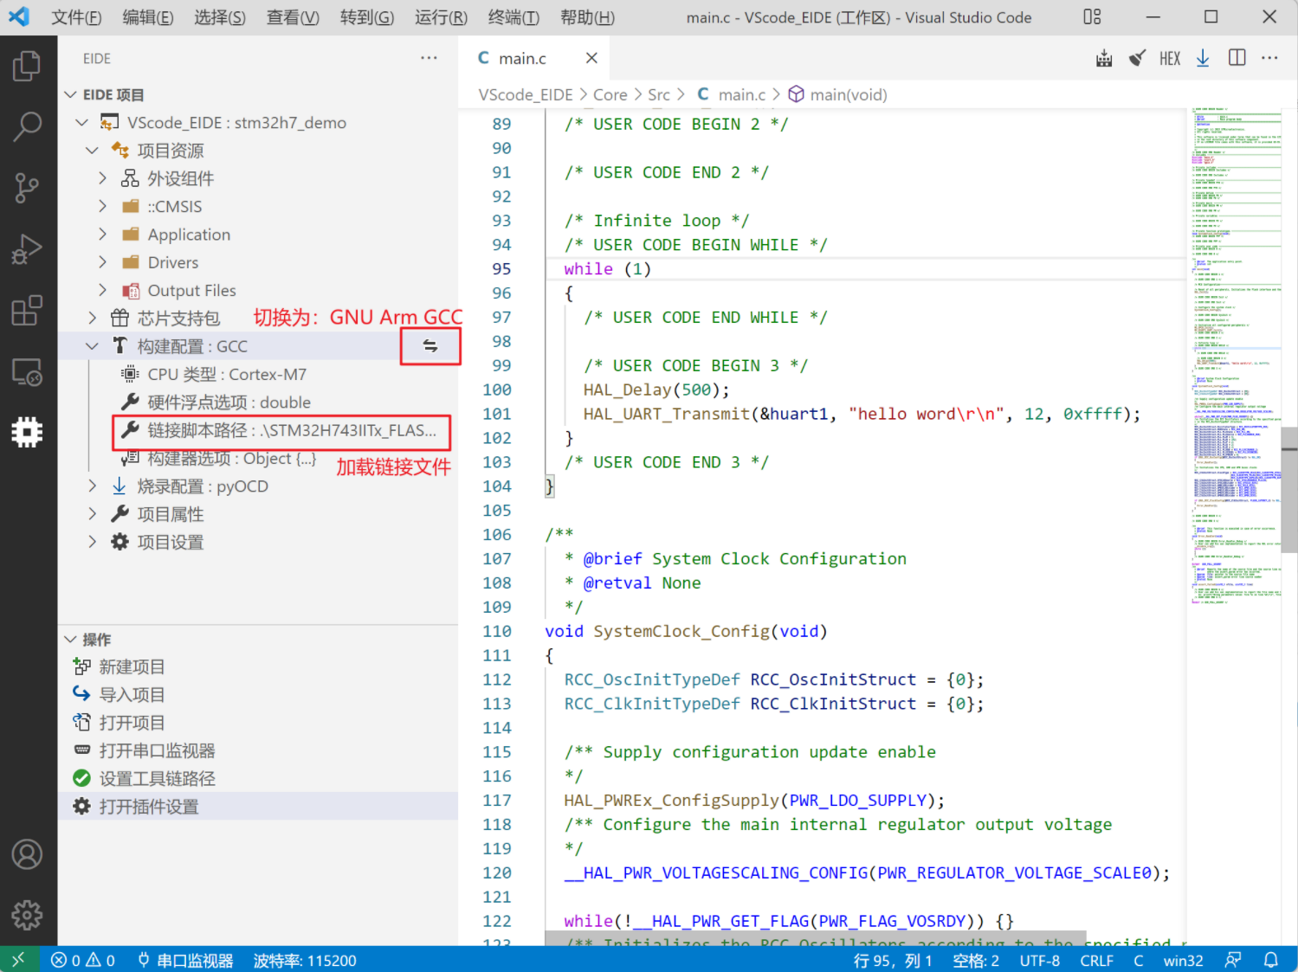Collapse the EIDE 项目 section
1298x972 pixels.
click(x=71, y=94)
